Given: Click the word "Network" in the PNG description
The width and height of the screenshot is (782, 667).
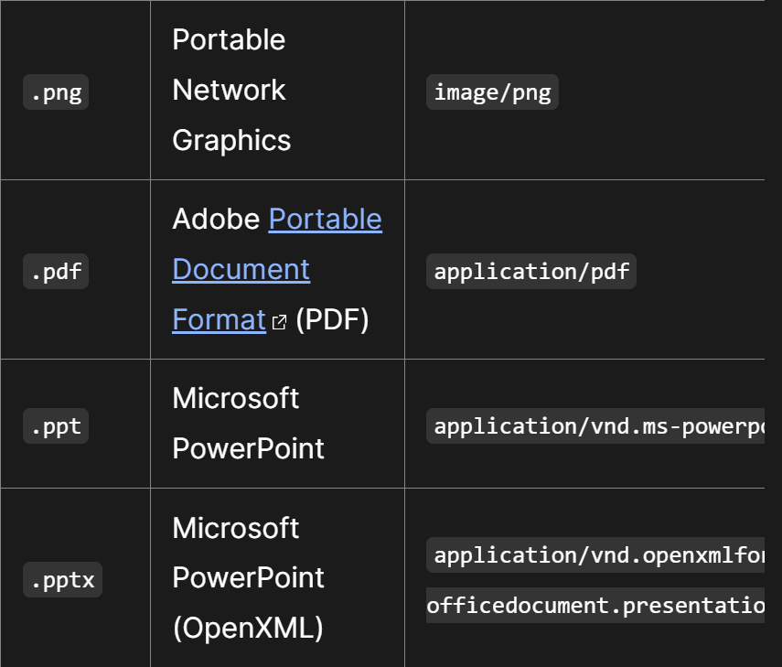Looking at the screenshot, I should point(229,91).
